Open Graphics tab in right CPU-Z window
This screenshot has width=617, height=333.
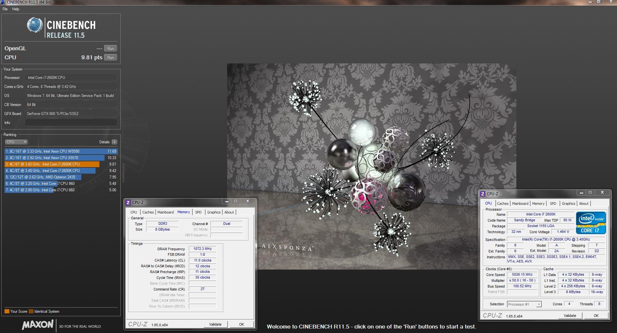coord(568,204)
